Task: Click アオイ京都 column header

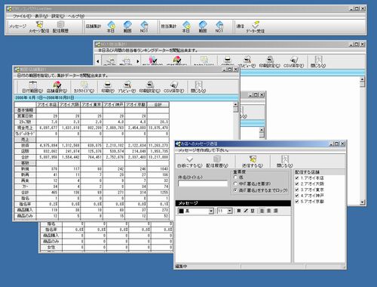Action: [x=136, y=104]
